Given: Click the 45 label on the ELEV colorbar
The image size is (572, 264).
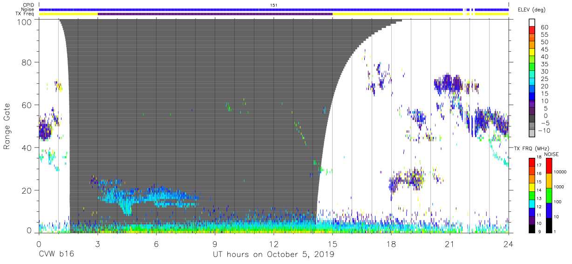Looking at the screenshot, I should (544, 49).
